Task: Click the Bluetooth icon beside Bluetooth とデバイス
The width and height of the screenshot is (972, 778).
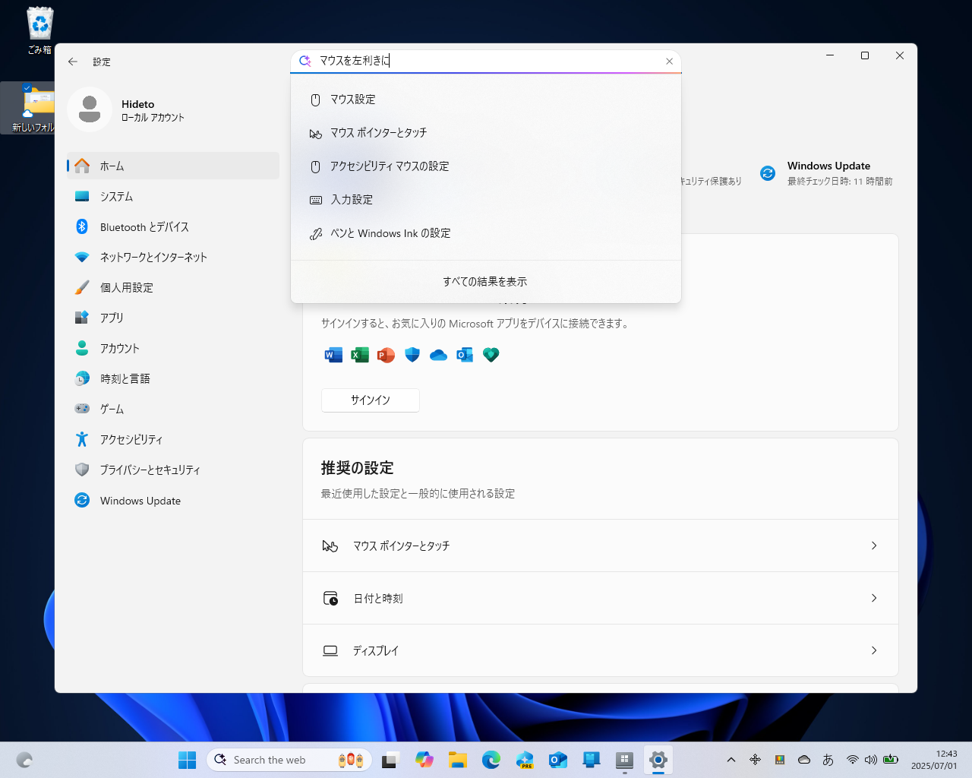Action: pos(82,226)
